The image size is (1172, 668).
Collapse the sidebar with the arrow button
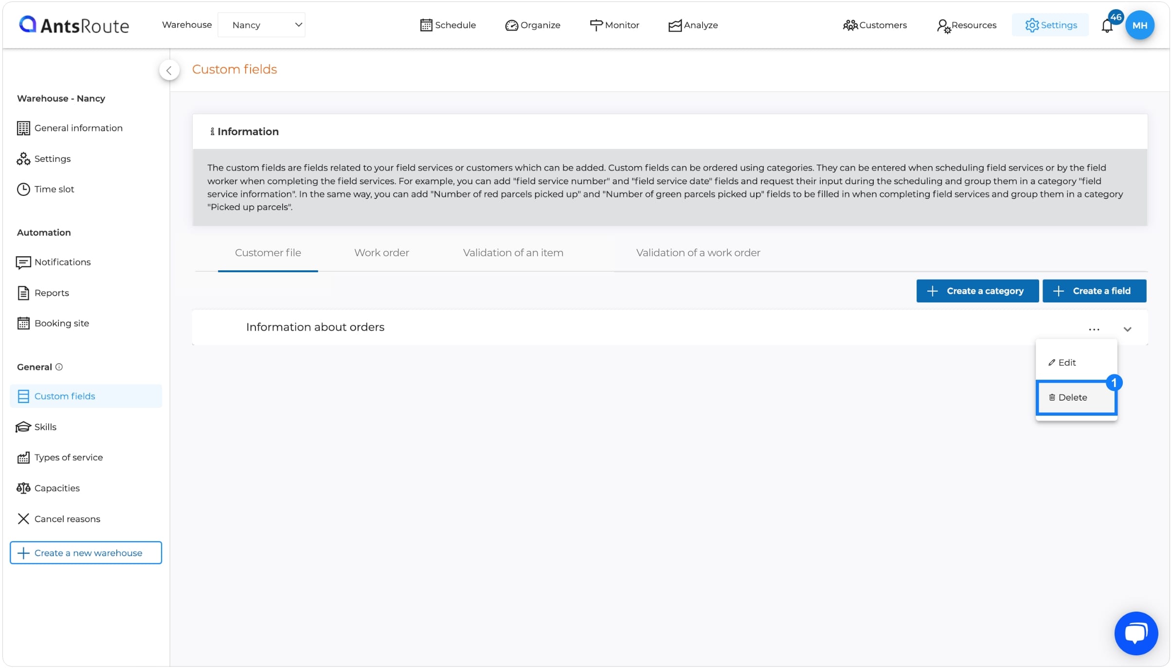click(x=169, y=70)
